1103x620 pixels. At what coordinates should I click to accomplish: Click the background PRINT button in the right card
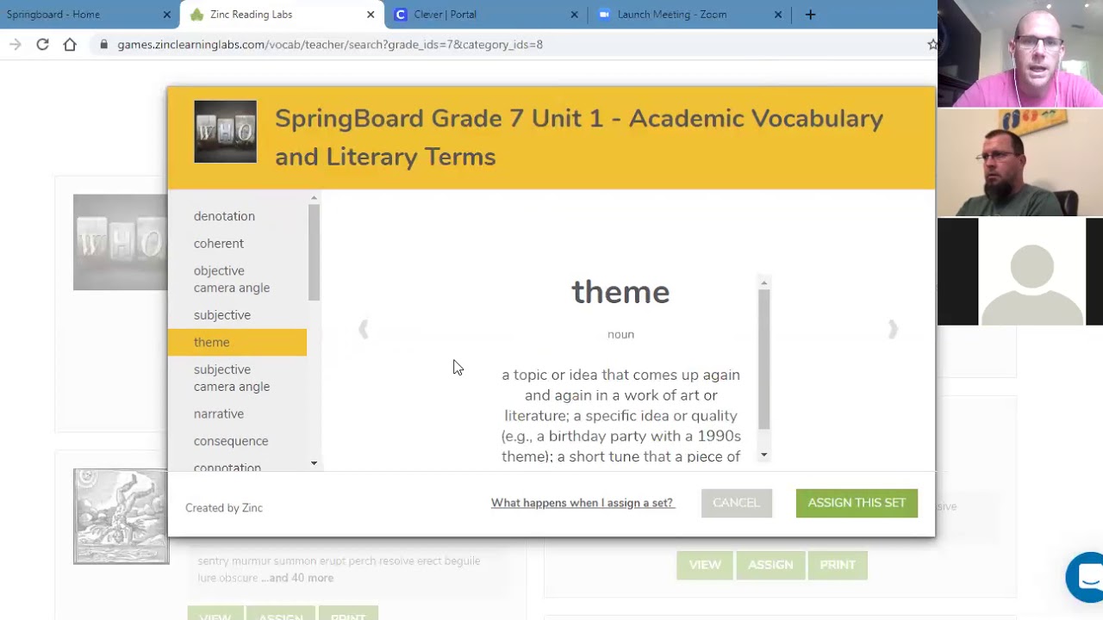[x=838, y=565]
